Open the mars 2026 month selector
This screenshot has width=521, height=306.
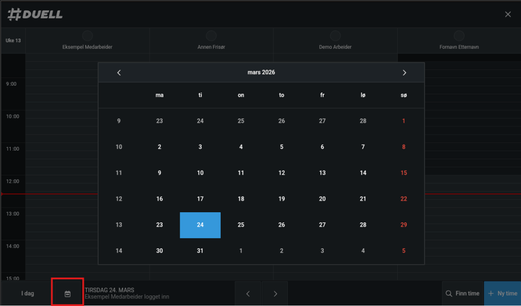click(261, 73)
